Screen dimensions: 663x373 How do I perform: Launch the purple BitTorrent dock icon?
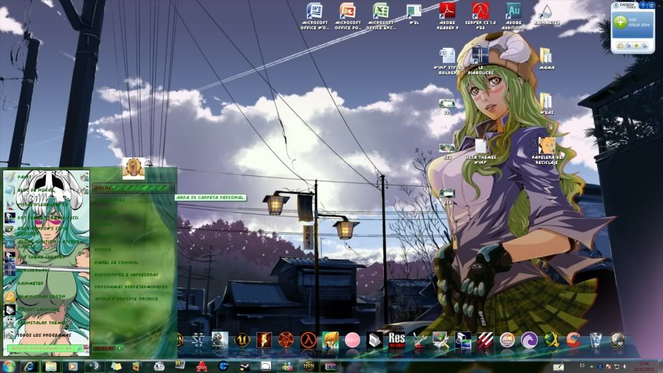pyautogui.click(x=529, y=340)
